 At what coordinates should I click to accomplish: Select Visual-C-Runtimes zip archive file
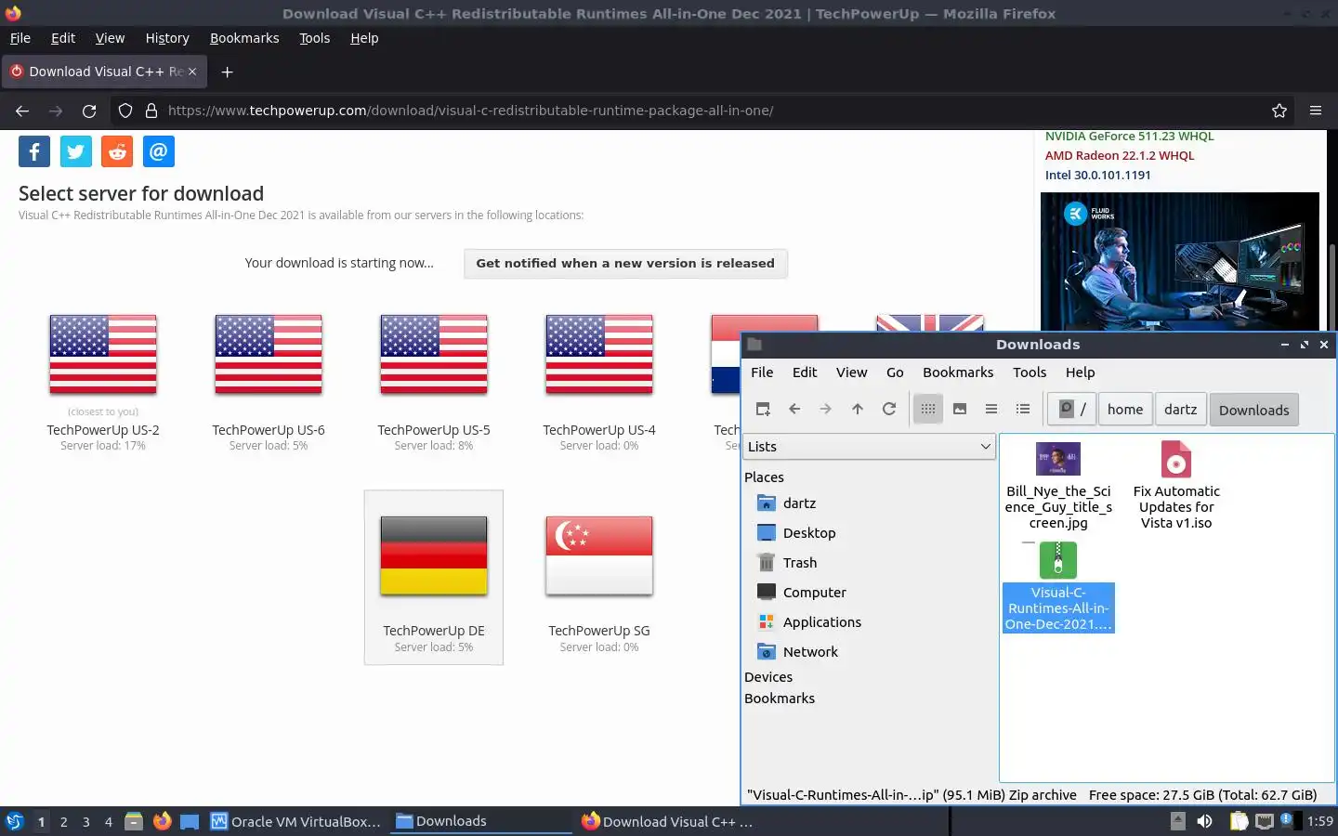(1058, 586)
